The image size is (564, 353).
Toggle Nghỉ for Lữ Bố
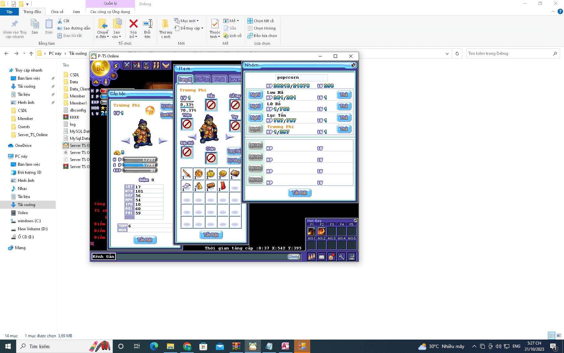(255, 106)
